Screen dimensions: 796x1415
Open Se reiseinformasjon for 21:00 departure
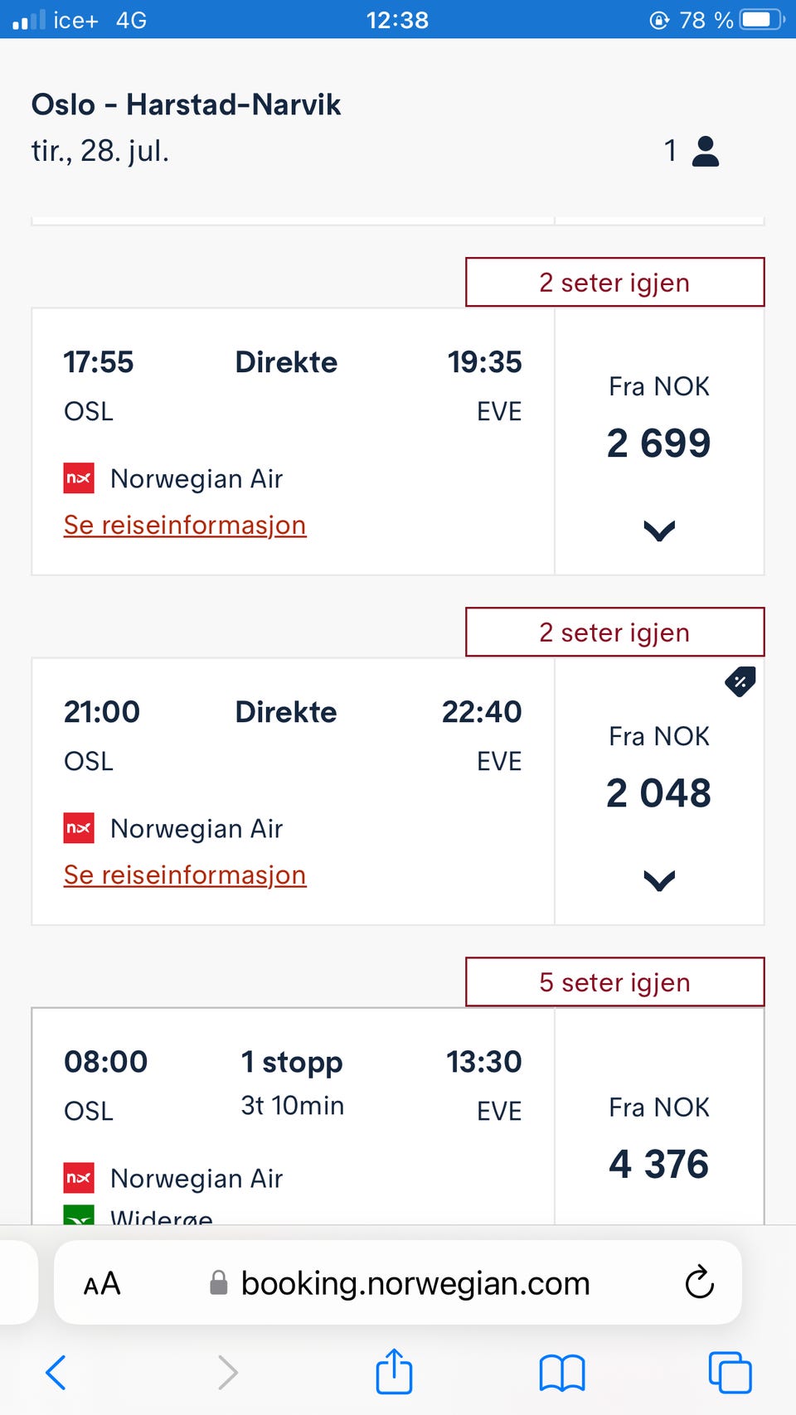185,875
